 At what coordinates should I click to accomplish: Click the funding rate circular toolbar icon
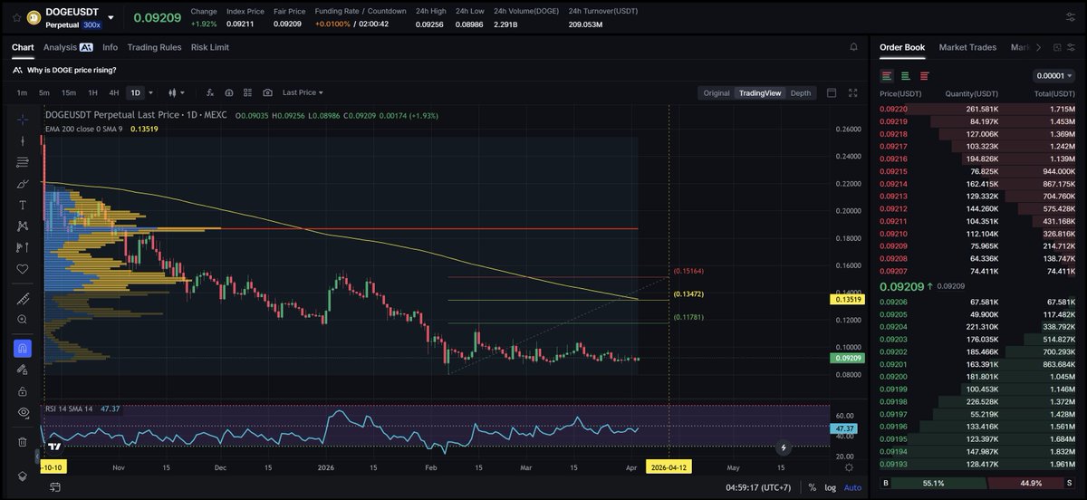229,92
